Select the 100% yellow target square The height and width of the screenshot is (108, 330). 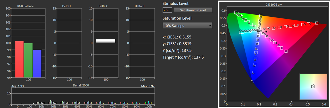pyautogui.click(x=261, y=16)
